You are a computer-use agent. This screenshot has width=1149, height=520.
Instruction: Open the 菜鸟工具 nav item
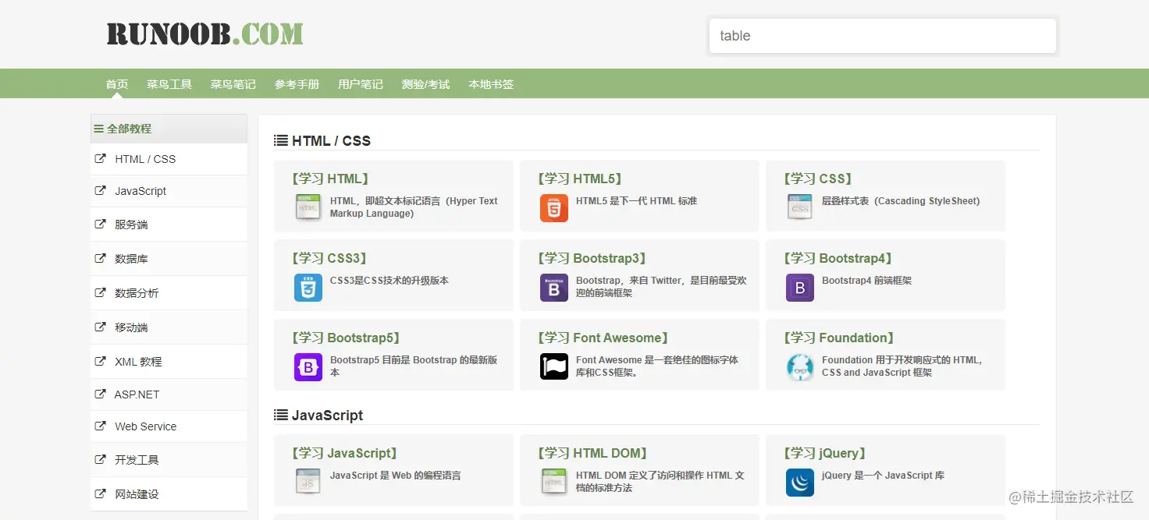point(169,84)
